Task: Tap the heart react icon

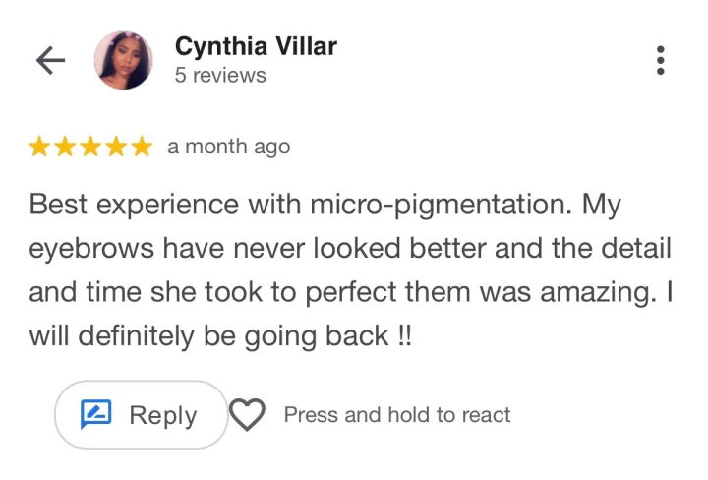Action: tap(247, 415)
